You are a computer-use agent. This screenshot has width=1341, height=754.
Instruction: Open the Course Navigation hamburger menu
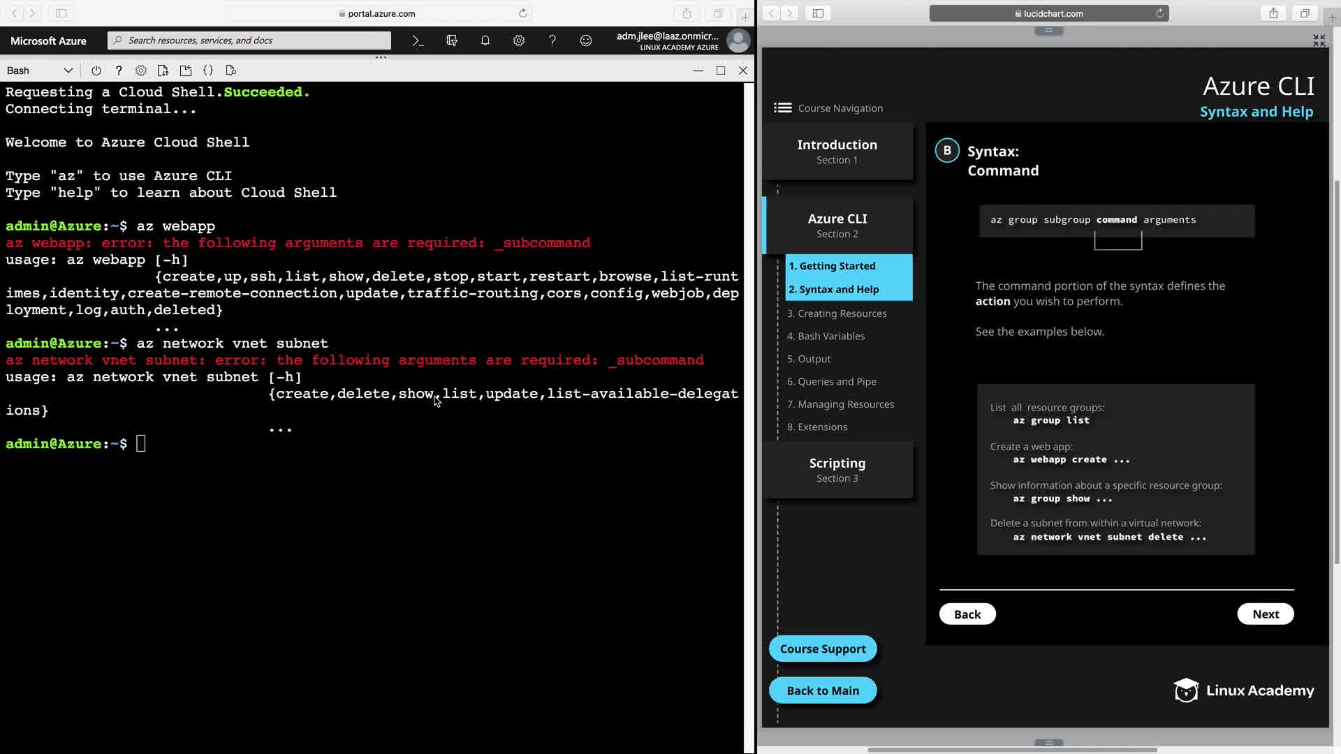point(782,108)
